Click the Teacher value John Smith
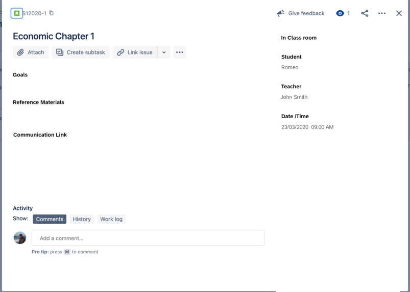The image size is (410, 292). [294, 97]
